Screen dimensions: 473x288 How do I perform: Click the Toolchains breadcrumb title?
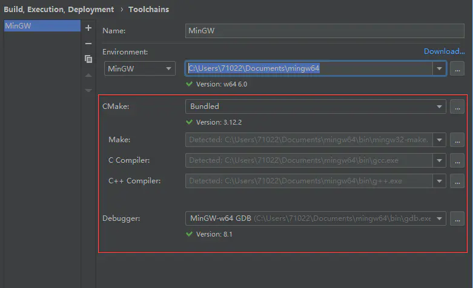[x=149, y=10]
